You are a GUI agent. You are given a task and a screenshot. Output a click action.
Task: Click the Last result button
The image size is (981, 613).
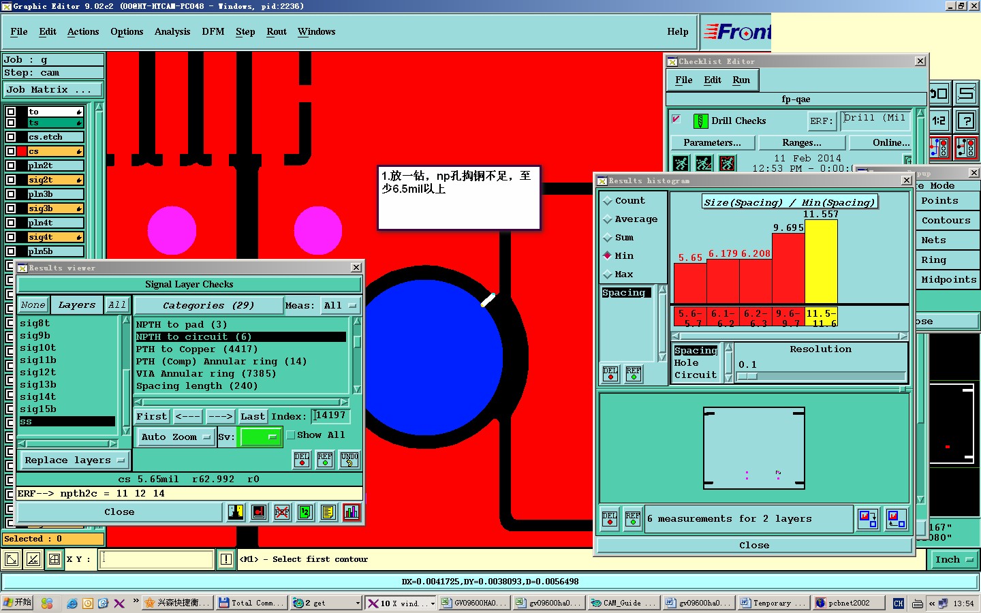point(252,417)
